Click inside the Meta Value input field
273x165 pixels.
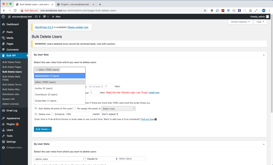(132, 158)
